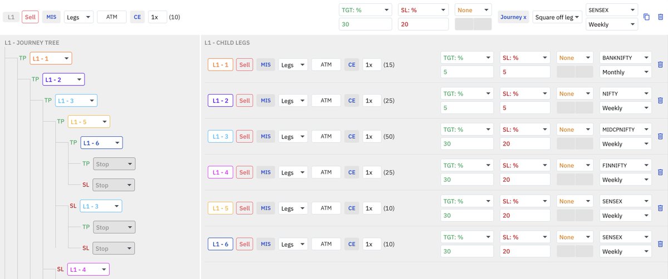Delete the MIDCPNIFTY child leg L1 - 3

pyautogui.click(x=660, y=136)
